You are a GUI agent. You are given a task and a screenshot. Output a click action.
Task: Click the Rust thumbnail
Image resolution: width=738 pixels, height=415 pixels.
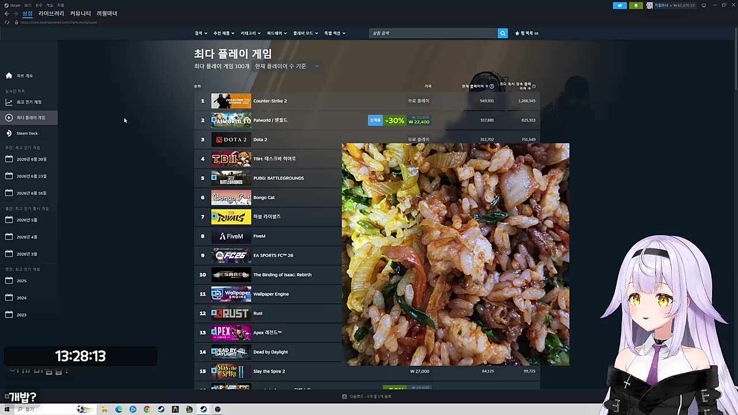(231, 313)
